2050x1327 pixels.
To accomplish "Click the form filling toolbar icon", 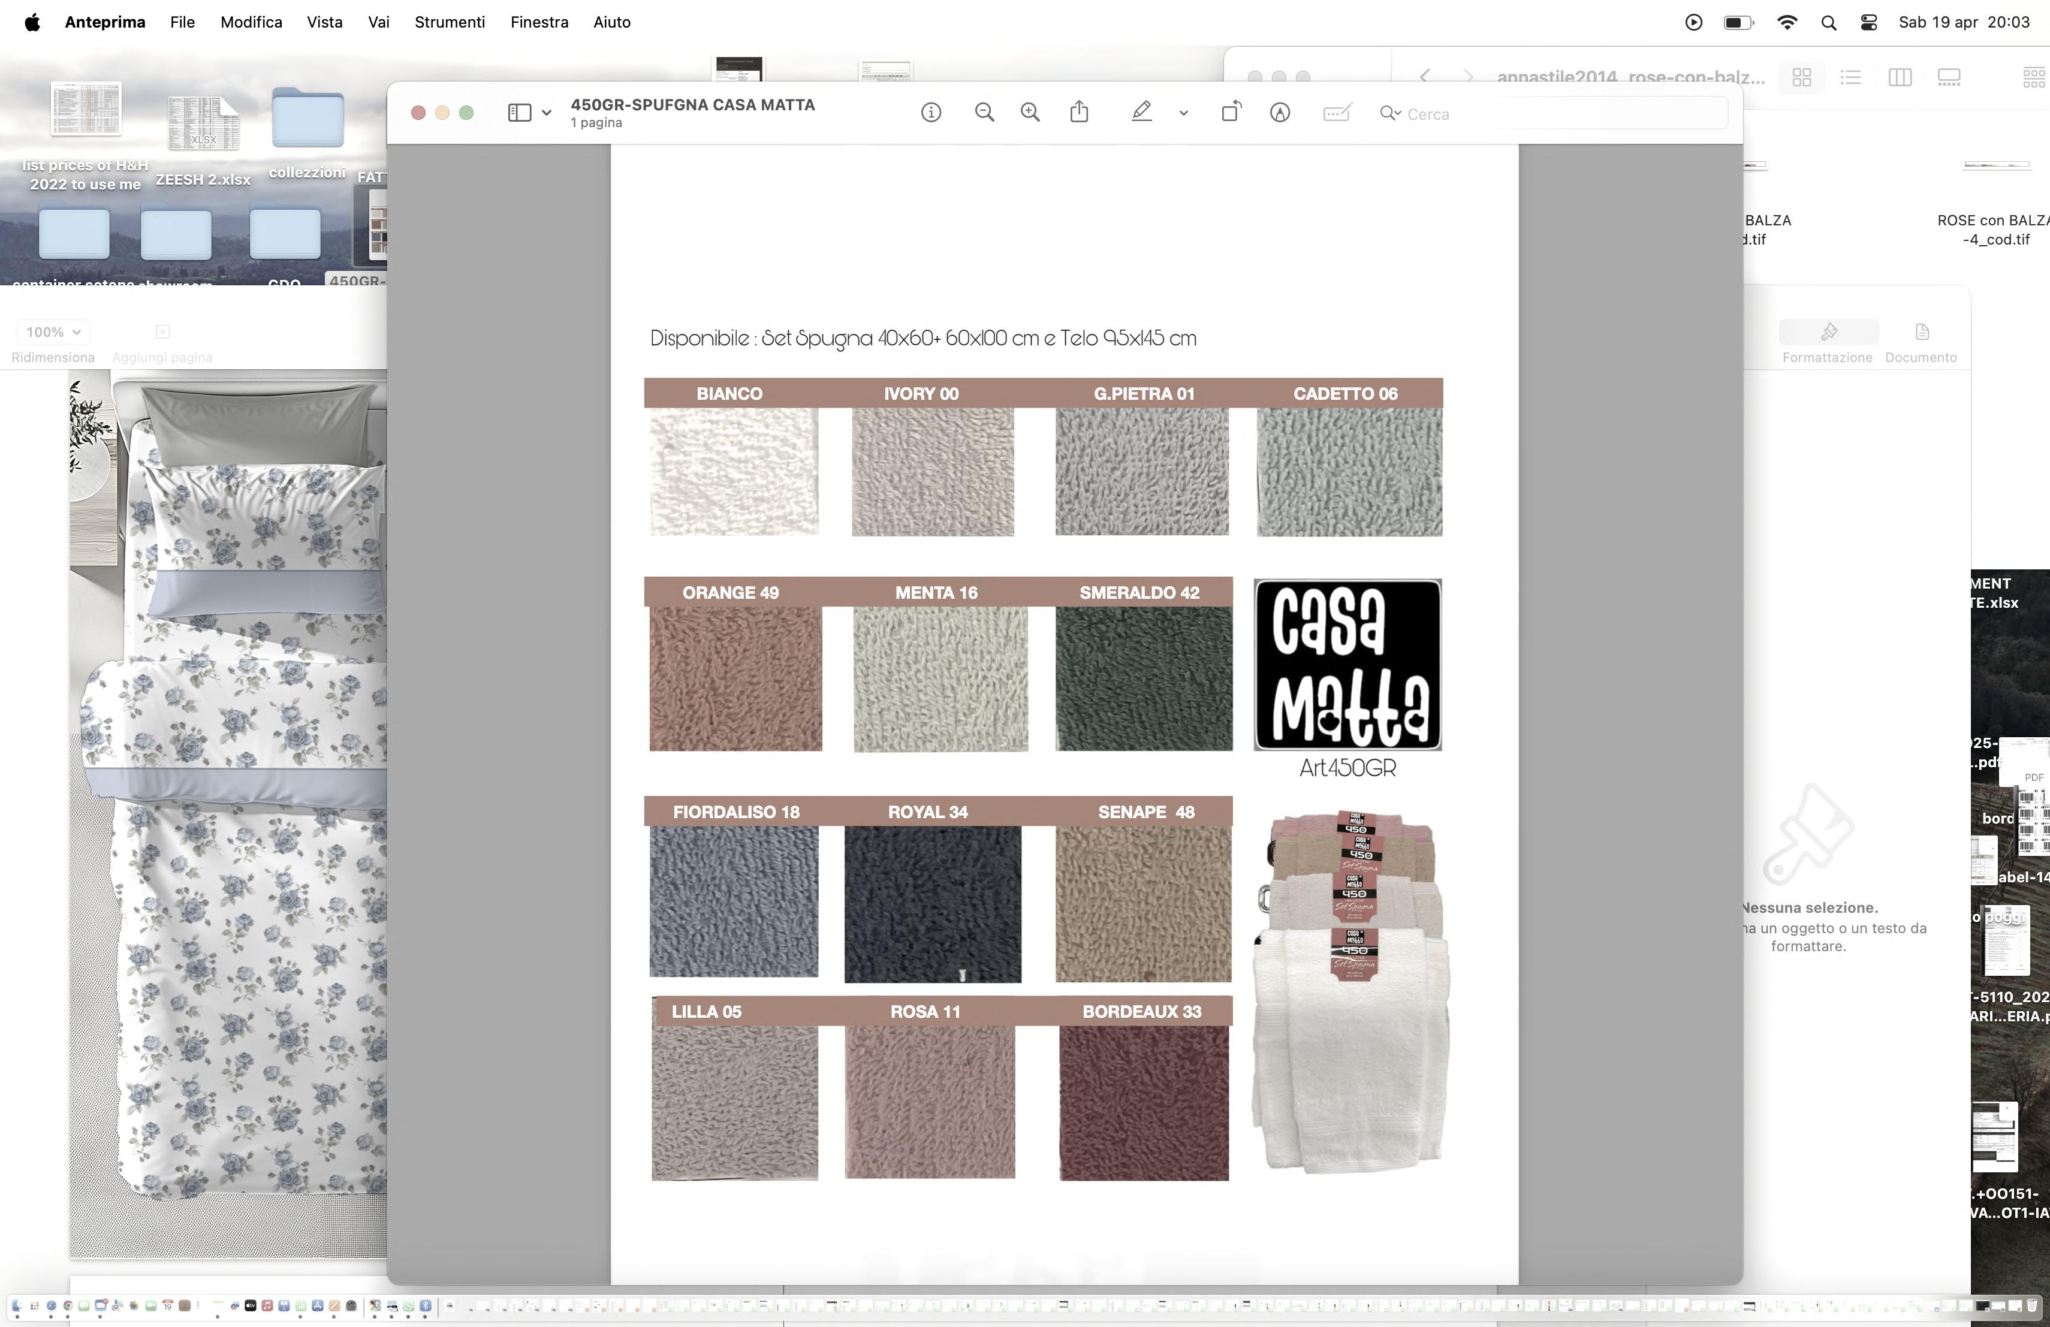I will tap(1336, 113).
